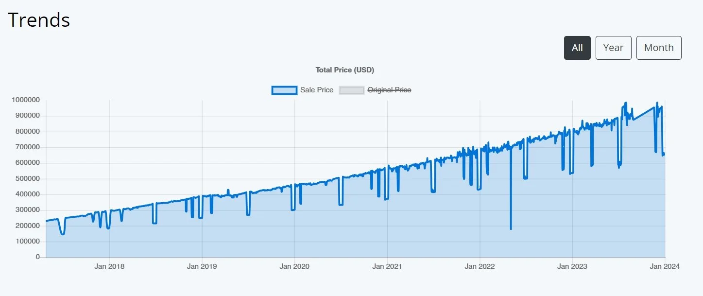703x296 pixels.
Task: Click the Jan 2021 axis label
Action: (387, 266)
